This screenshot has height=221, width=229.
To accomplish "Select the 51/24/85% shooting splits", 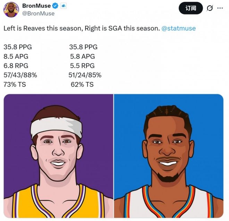I will point(85,75).
